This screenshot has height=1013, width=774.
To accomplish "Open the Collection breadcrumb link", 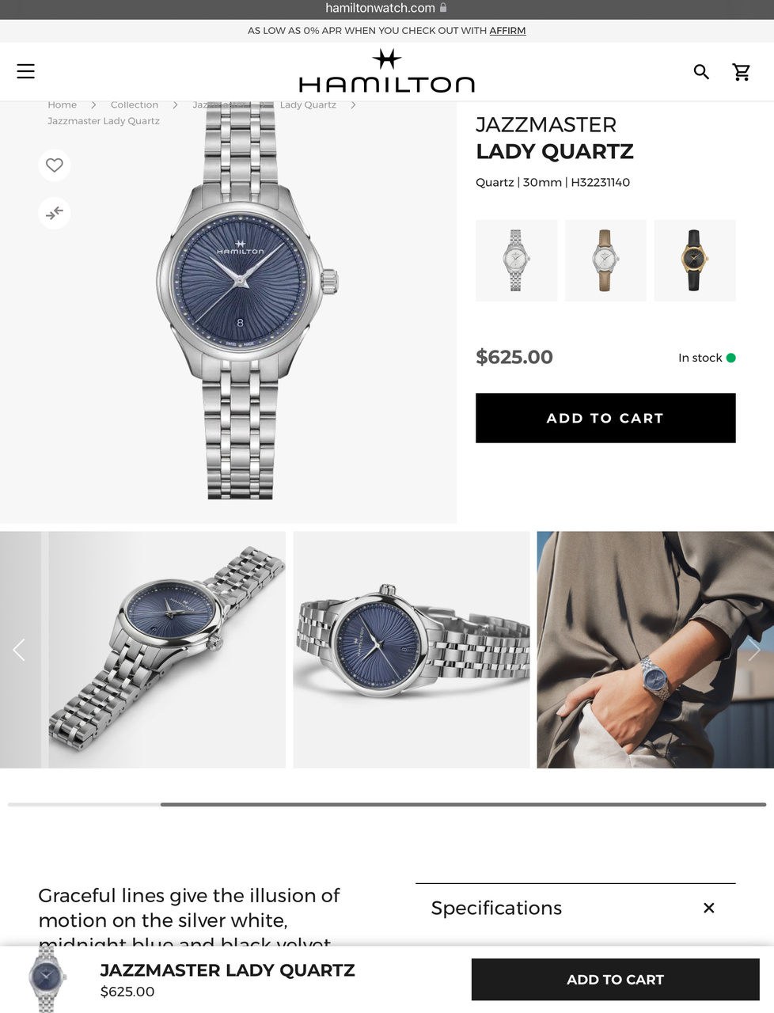I will (x=135, y=104).
